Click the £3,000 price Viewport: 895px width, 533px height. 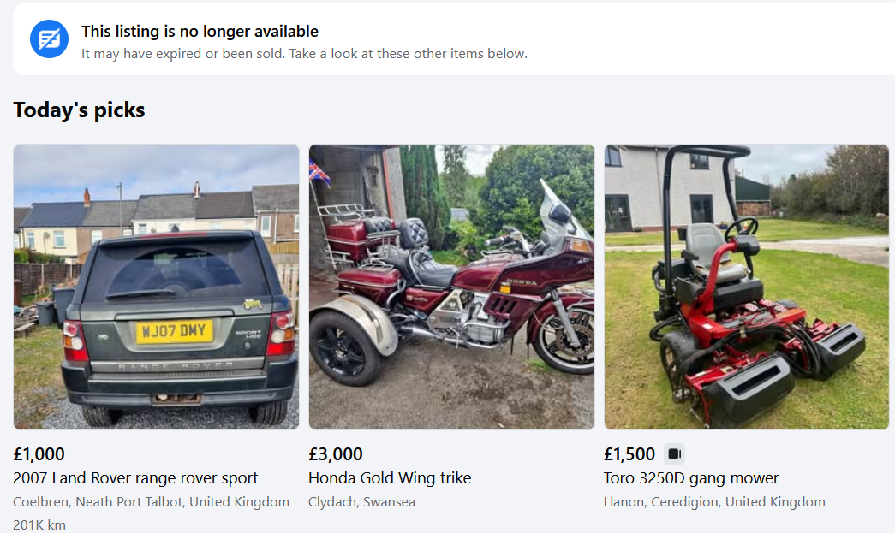click(x=336, y=454)
